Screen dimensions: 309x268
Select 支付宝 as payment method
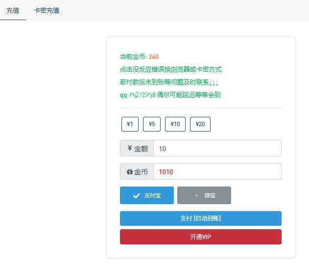pos(147,195)
